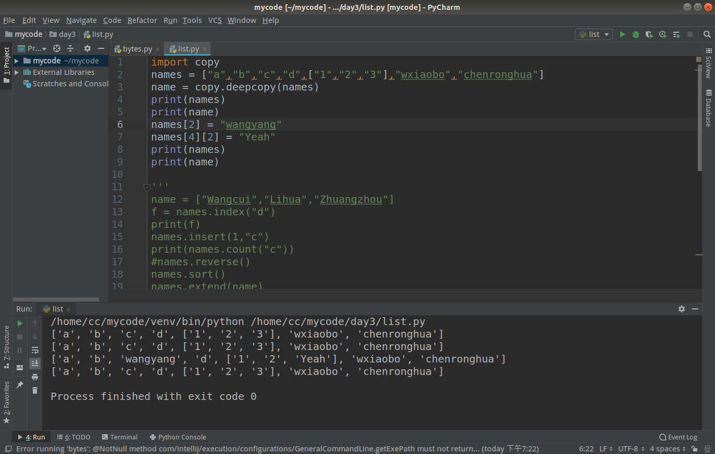This screenshot has width=715, height=454.
Task: Open the Terminal tool window
Action: tap(120, 437)
